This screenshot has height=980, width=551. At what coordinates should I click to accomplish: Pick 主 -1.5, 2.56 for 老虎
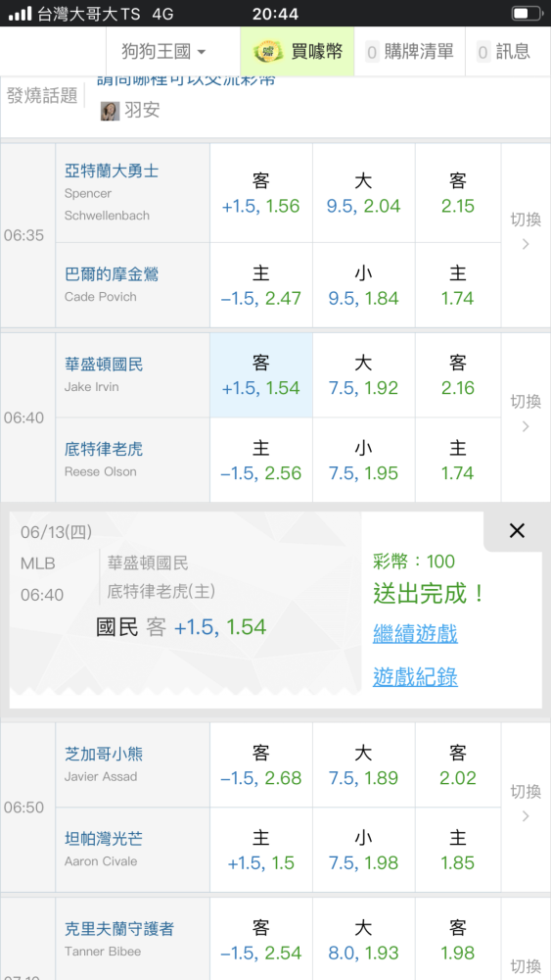(x=261, y=460)
